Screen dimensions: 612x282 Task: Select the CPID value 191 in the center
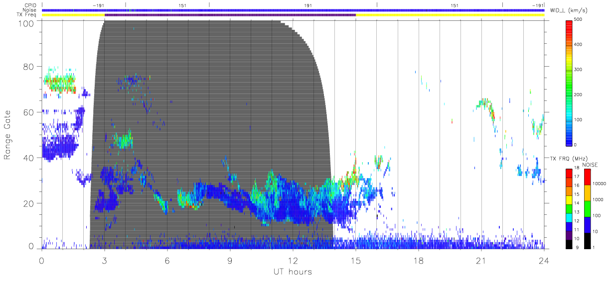click(x=308, y=5)
